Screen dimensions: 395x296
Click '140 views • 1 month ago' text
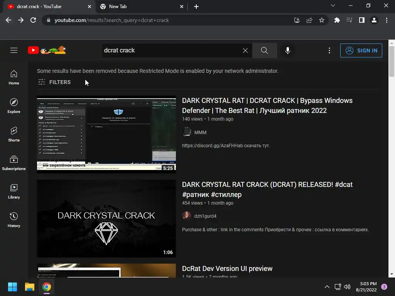click(x=208, y=119)
